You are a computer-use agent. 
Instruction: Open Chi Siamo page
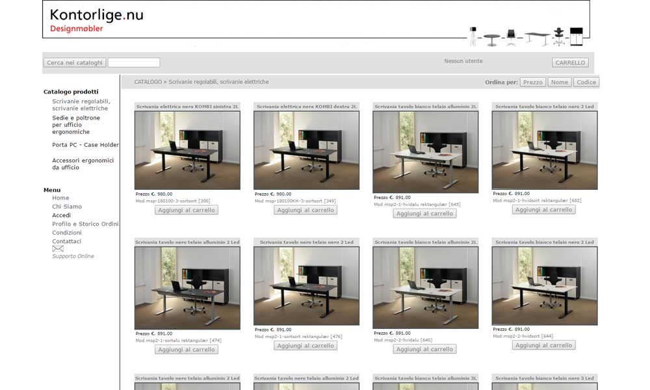(x=67, y=207)
